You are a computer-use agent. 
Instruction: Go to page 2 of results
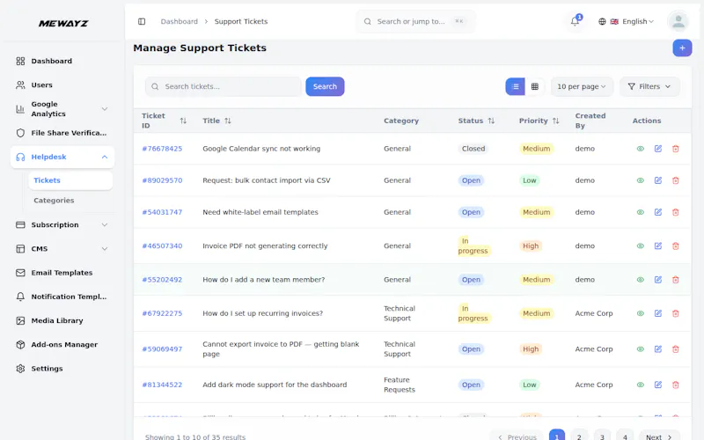coord(579,436)
